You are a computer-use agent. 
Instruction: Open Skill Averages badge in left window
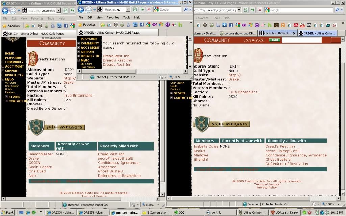click(57, 127)
